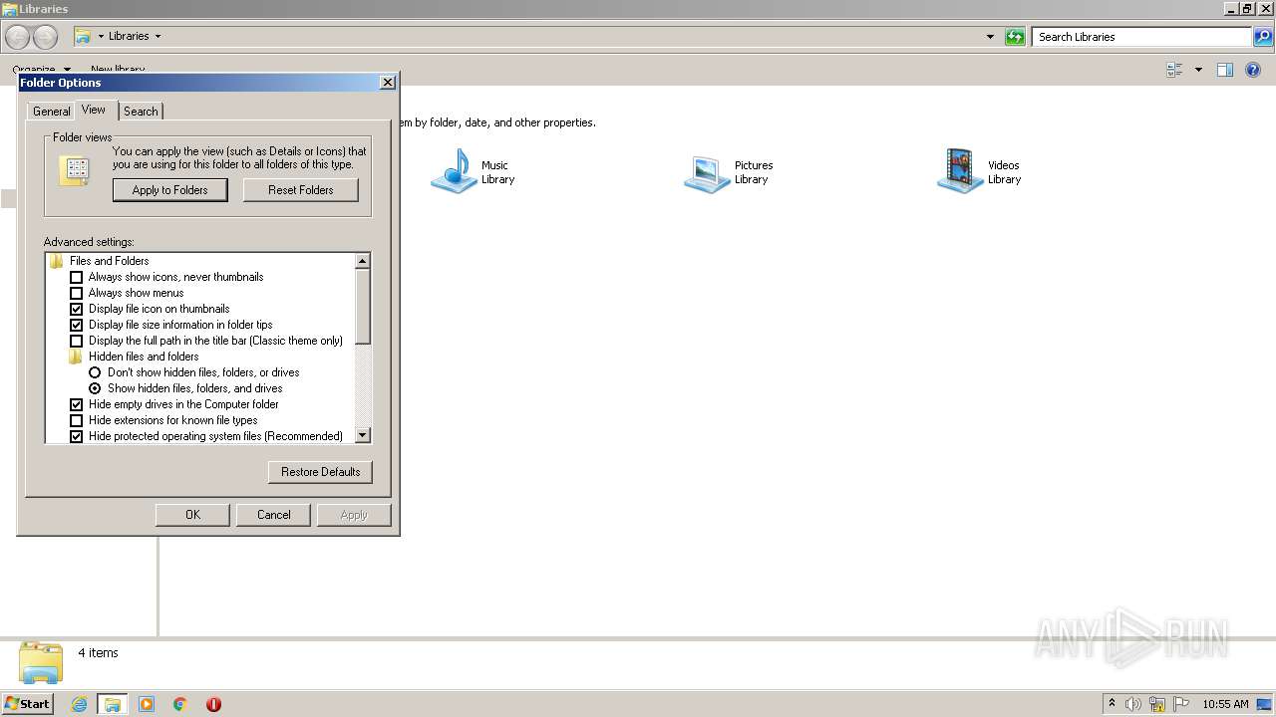
Task: Enable Always show icons, never thumbnails
Action: 76,277
